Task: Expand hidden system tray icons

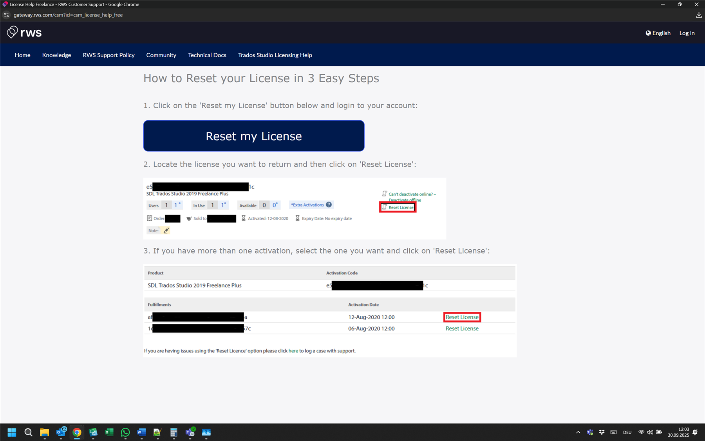Action: click(578, 432)
